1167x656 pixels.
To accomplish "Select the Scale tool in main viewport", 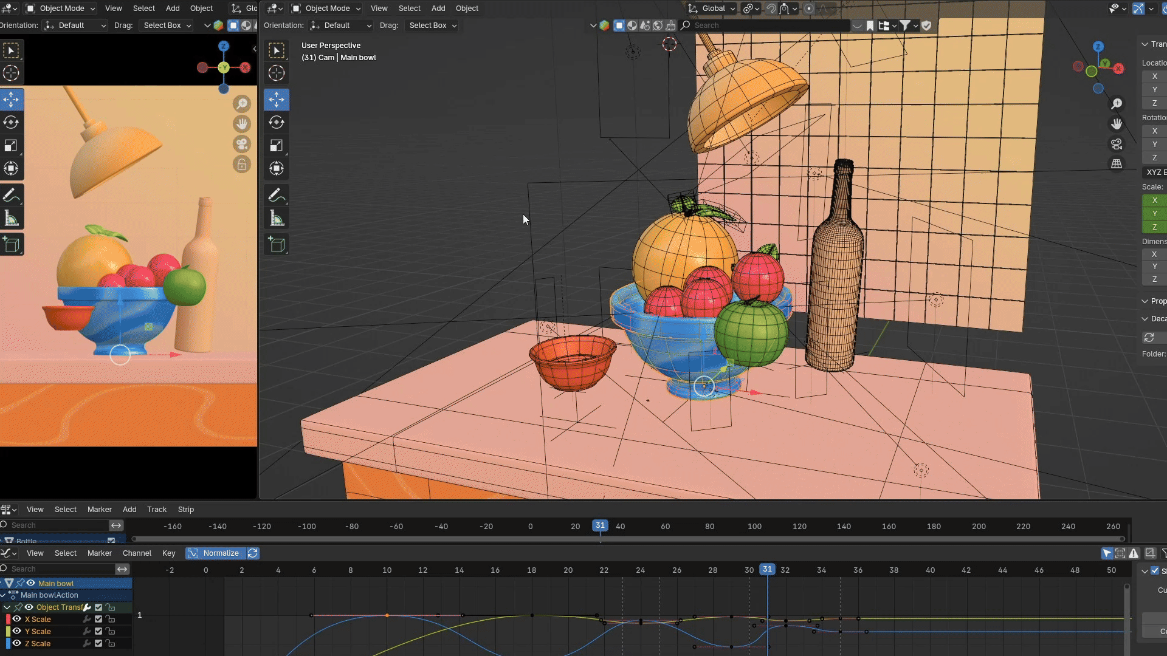I will point(277,145).
